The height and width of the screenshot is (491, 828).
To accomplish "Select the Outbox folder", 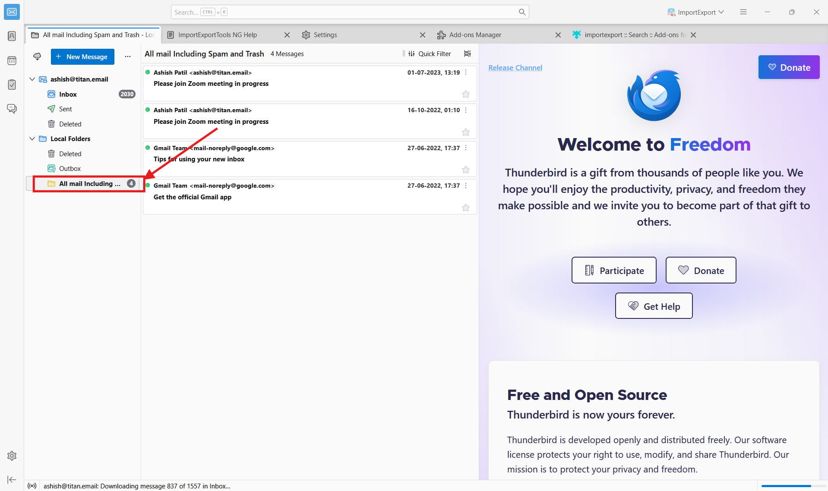I will [83, 168].
